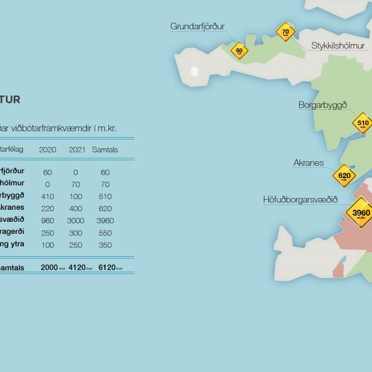Click the large 3960 m.kr. diamond sign
Image resolution: width=372 pixels, height=372 pixels.
(x=361, y=213)
